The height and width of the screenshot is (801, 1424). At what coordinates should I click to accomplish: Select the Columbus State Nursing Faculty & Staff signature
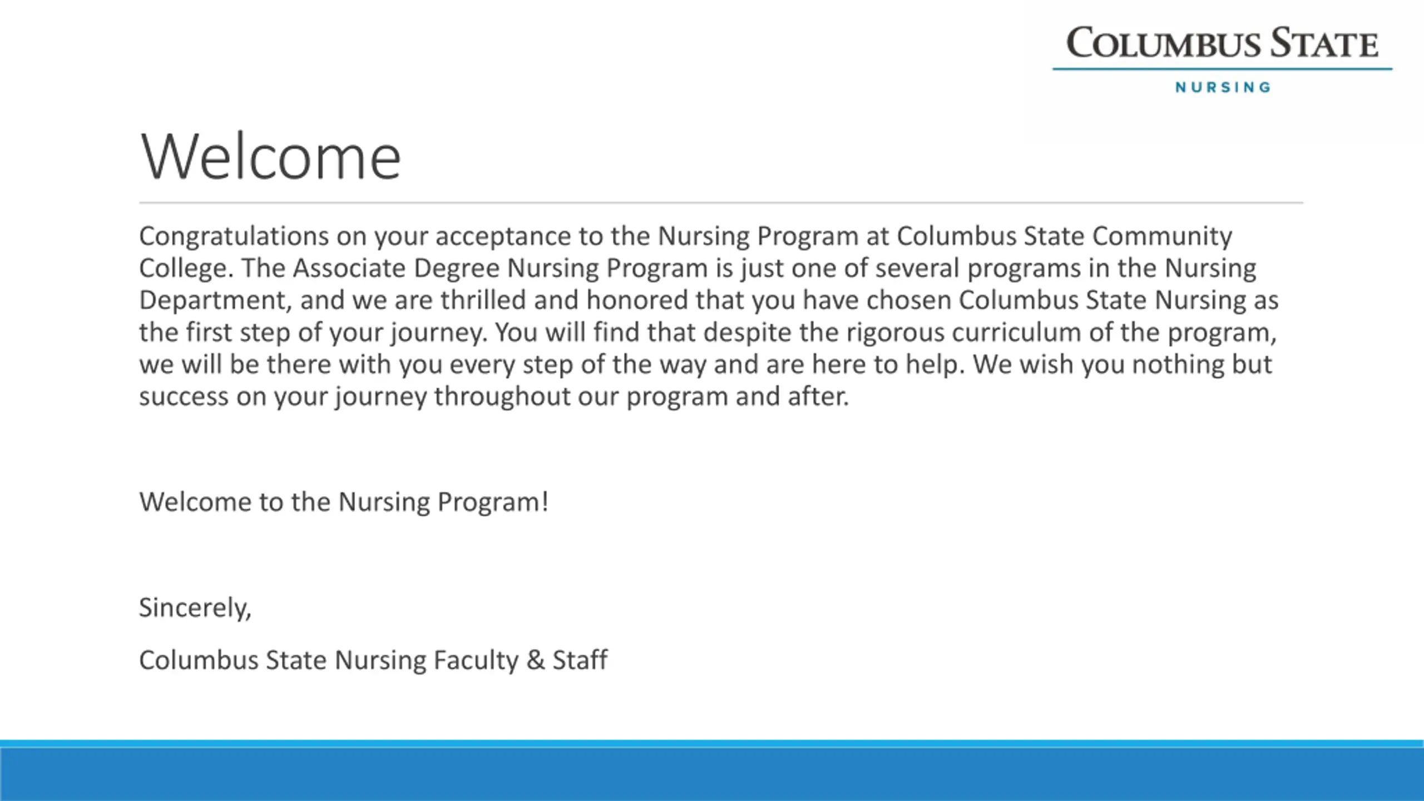tap(373, 660)
